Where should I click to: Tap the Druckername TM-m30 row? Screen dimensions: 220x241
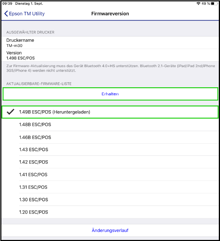tap(110, 43)
